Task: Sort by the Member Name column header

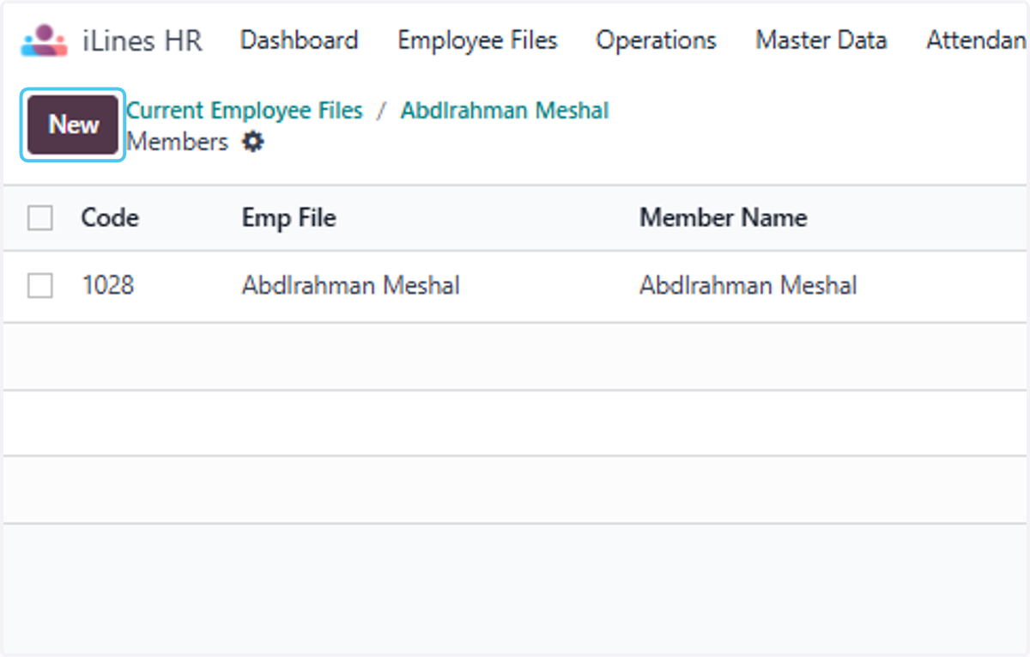Action: (x=724, y=218)
